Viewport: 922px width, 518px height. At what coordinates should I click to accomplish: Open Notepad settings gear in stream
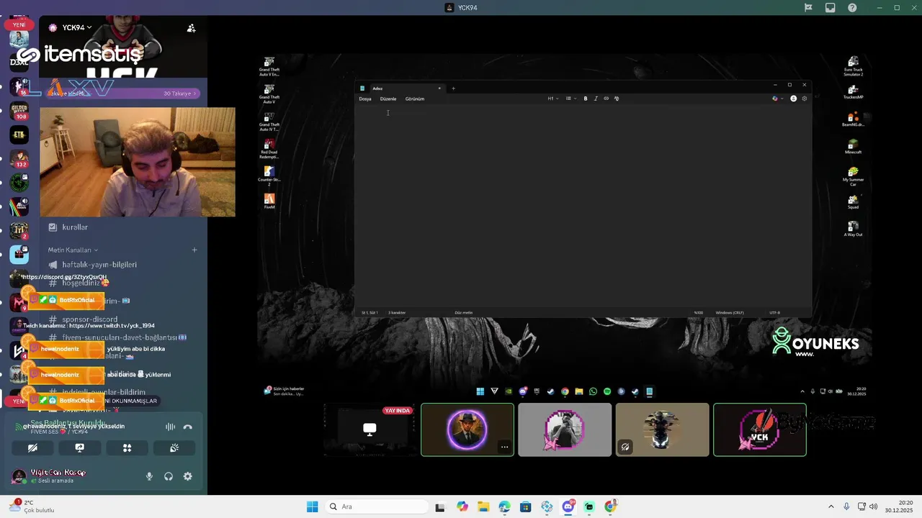tap(805, 99)
